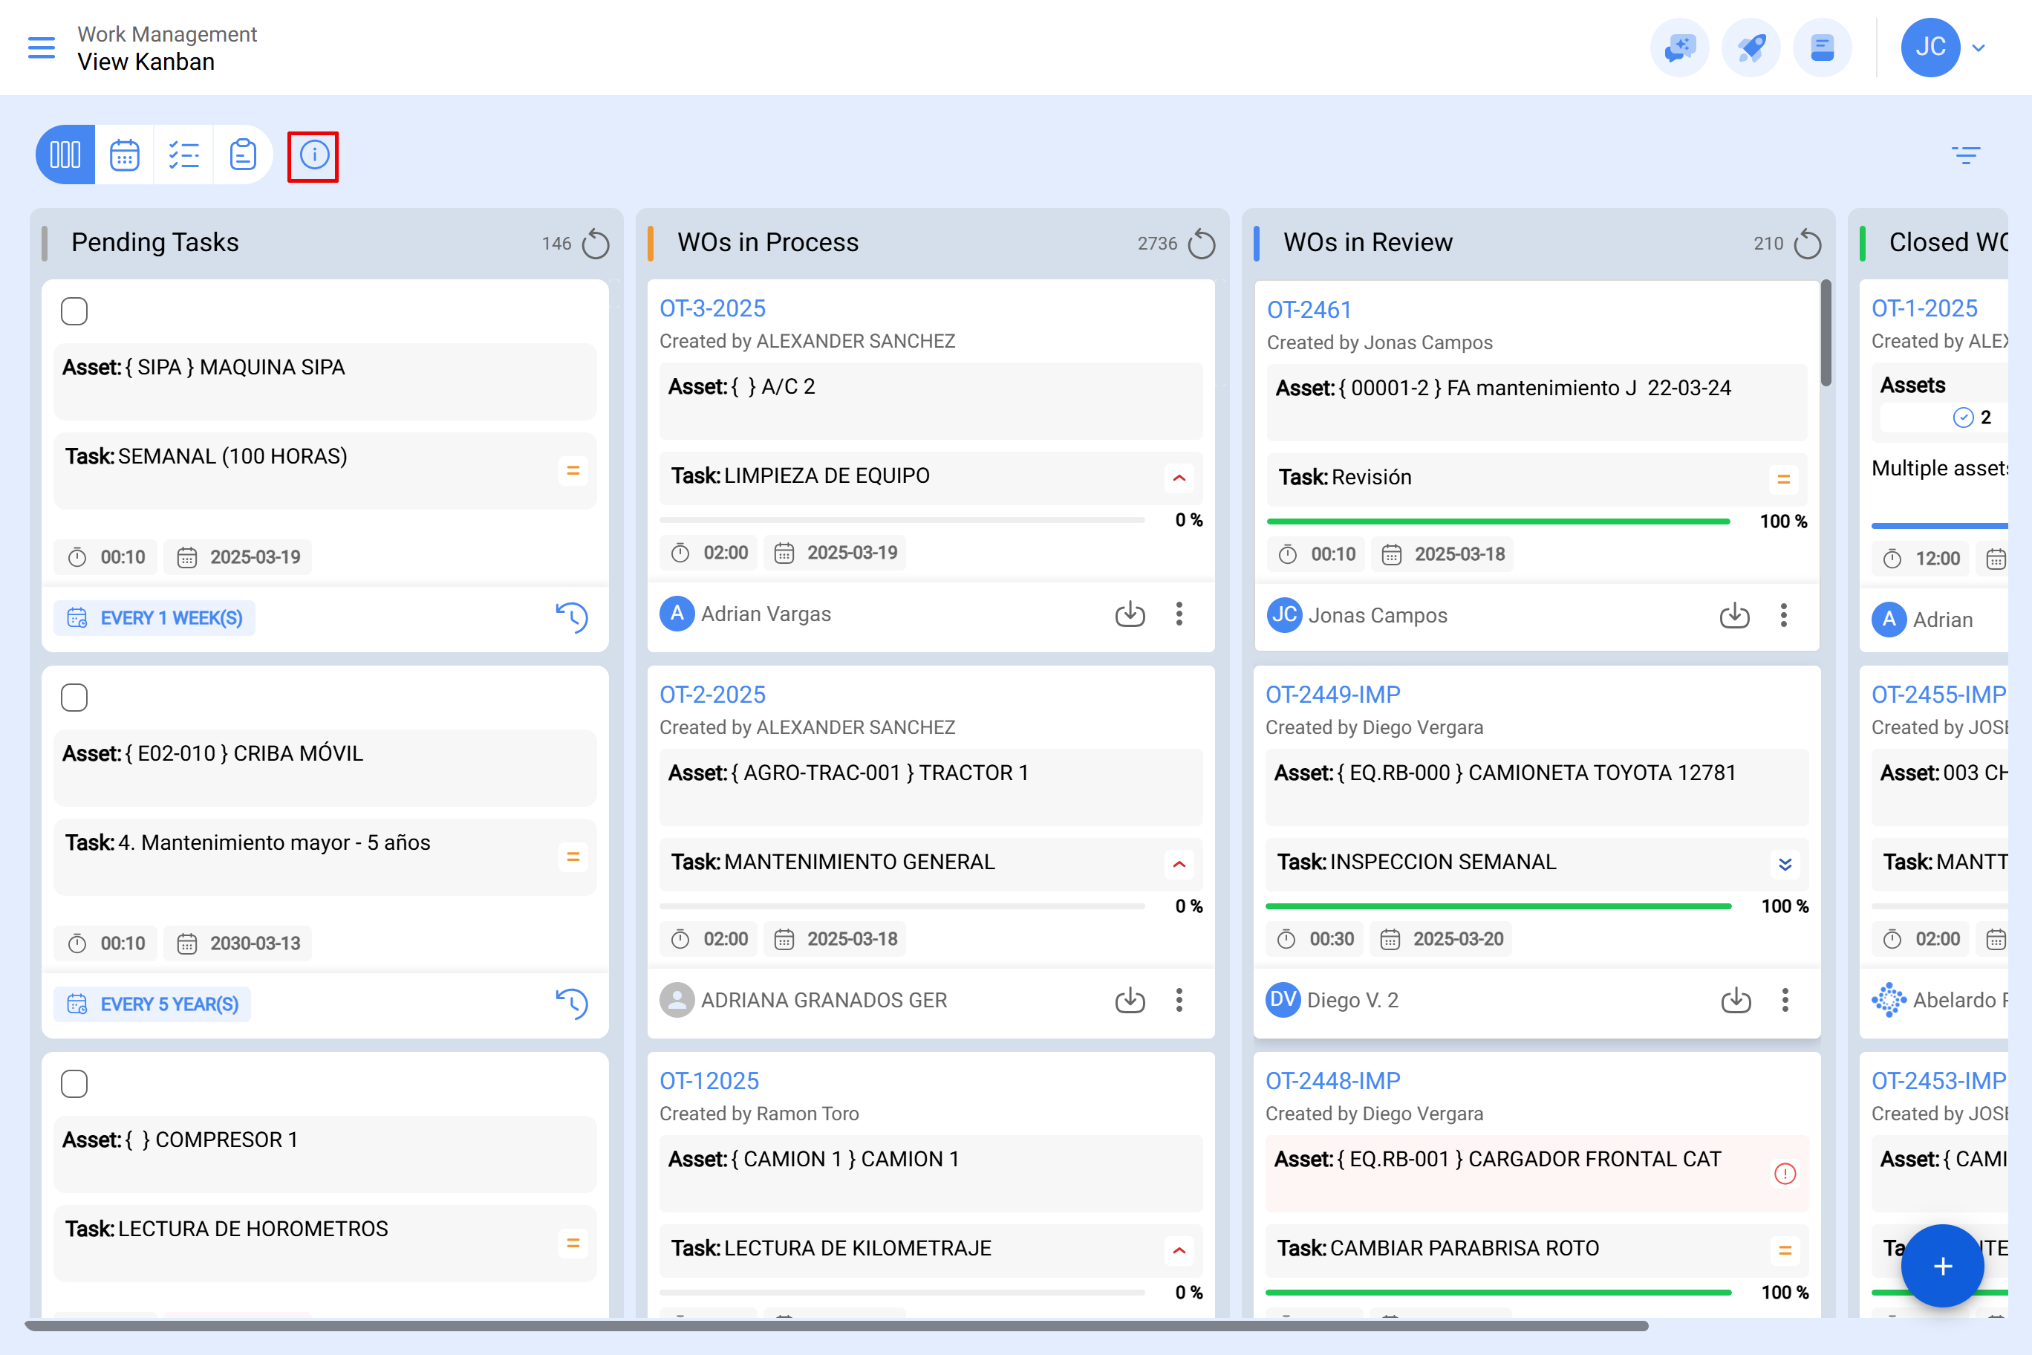Download OT-2461 work order
This screenshot has height=1355, width=2032.
click(x=1735, y=616)
